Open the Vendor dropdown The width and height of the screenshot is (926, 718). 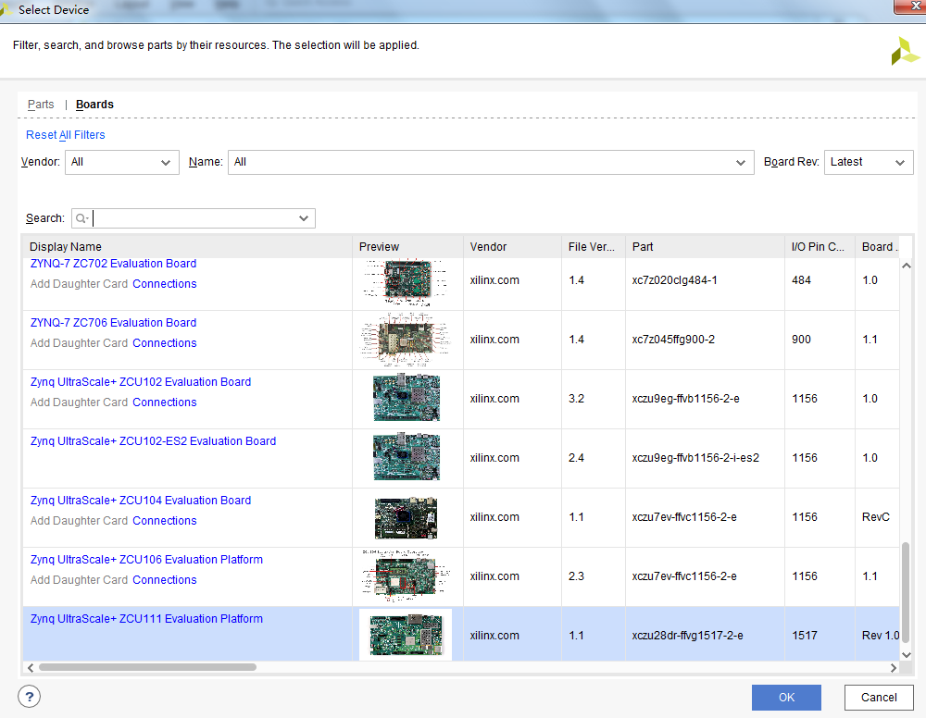click(121, 162)
